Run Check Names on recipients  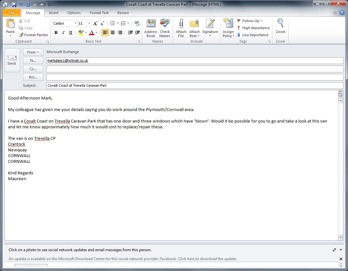[x=165, y=28]
